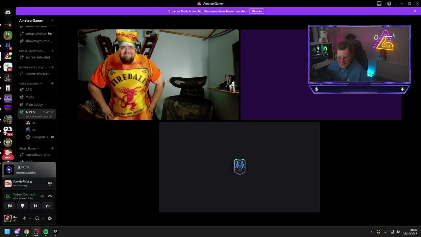The height and width of the screenshot is (237, 421).
Task: Open the secret-sub-chat channel
Action: pyautogui.click(x=37, y=57)
